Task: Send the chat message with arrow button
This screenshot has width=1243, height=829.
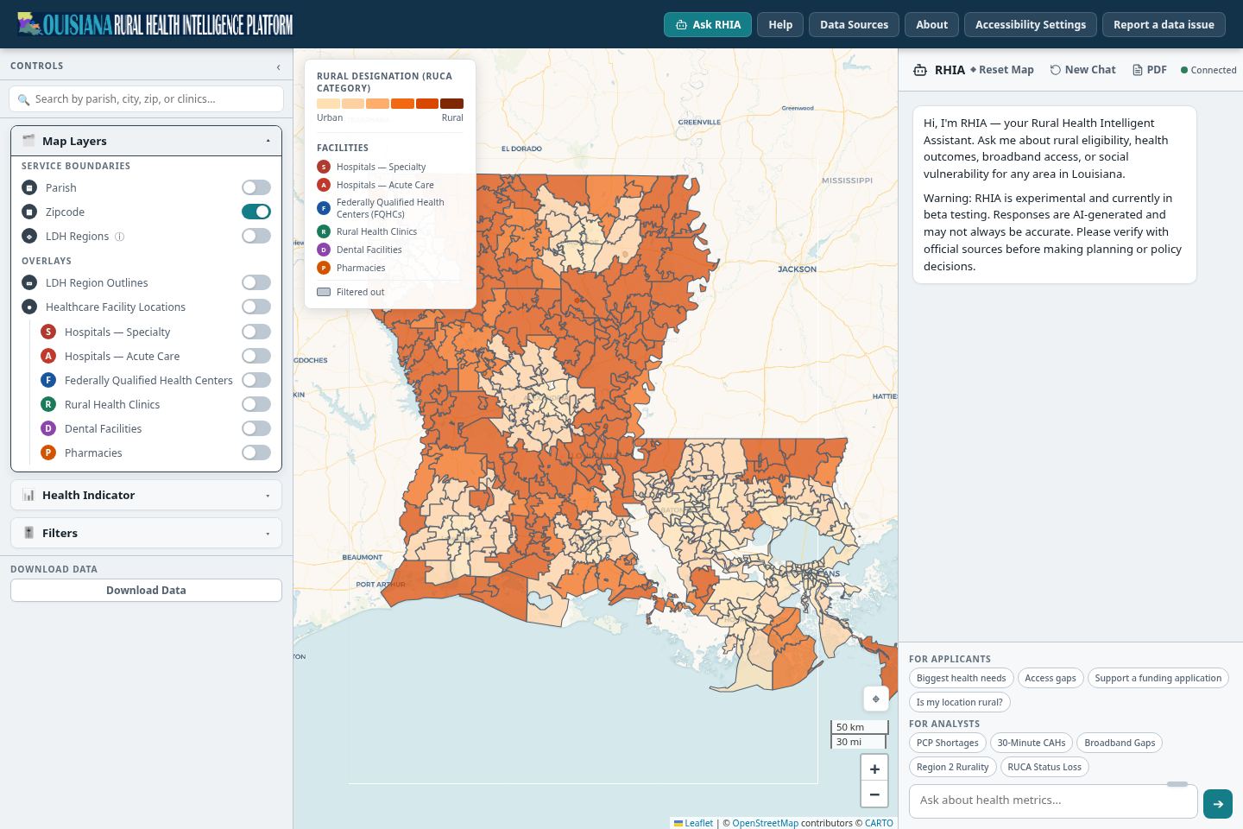Action: (1218, 804)
